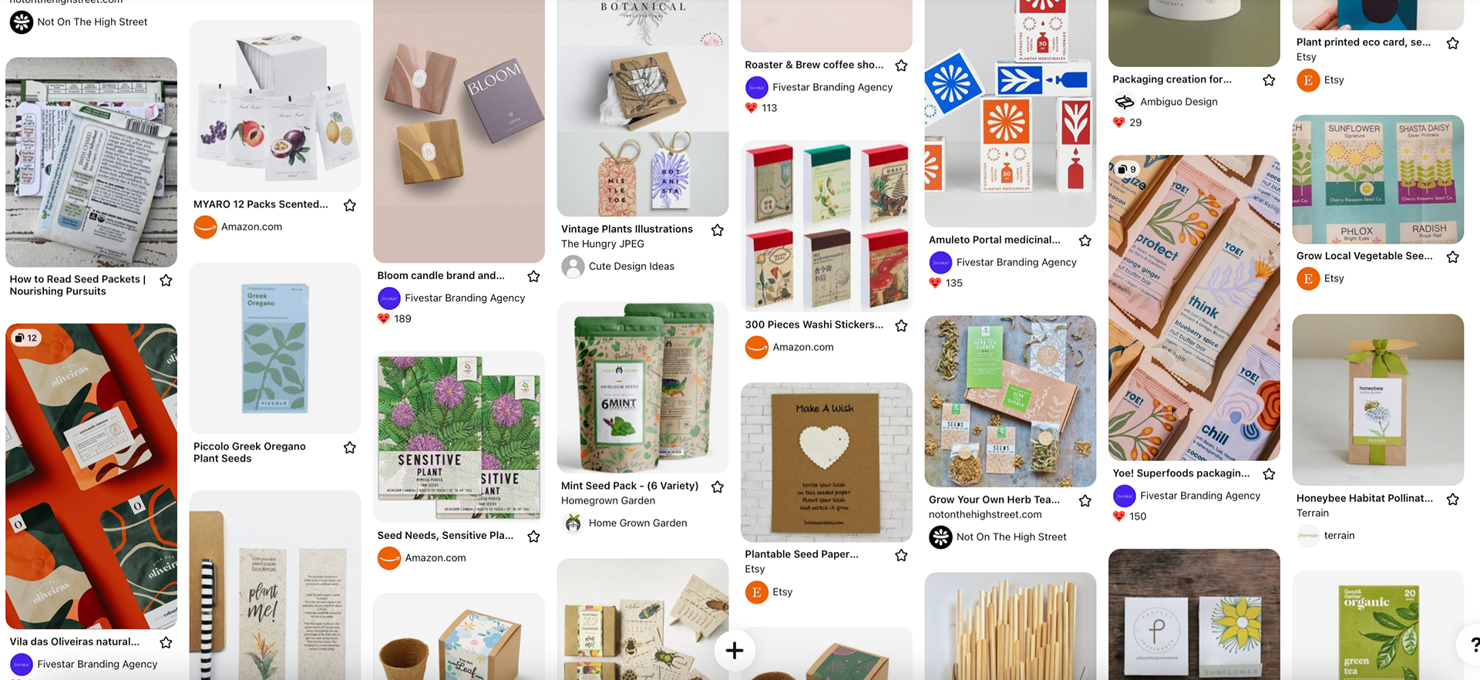Click the plus add button
The width and height of the screenshot is (1480, 680).
click(x=735, y=651)
